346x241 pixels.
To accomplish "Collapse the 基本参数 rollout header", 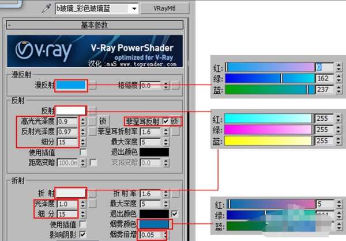I will point(95,25).
